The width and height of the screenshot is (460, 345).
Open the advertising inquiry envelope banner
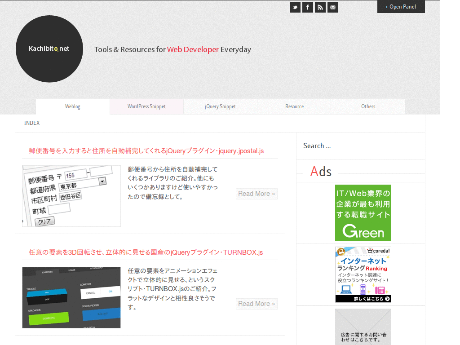[363, 327]
